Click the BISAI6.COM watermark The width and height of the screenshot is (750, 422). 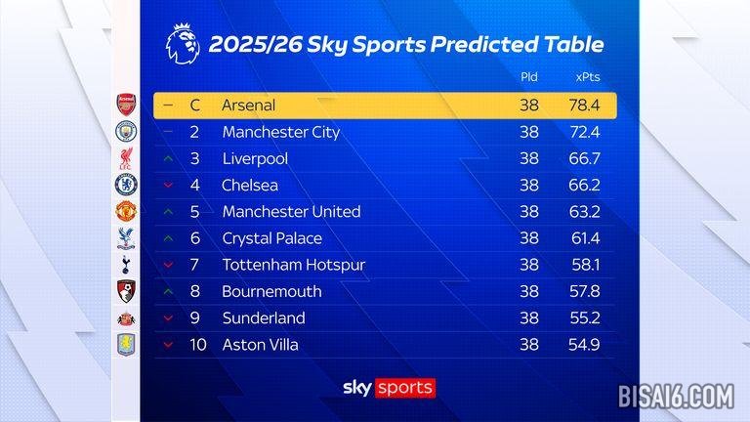pyautogui.click(x=675, y=397)
